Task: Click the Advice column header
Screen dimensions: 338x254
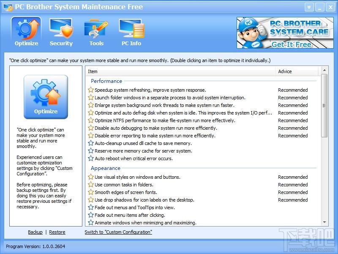Action: point(297,71)
